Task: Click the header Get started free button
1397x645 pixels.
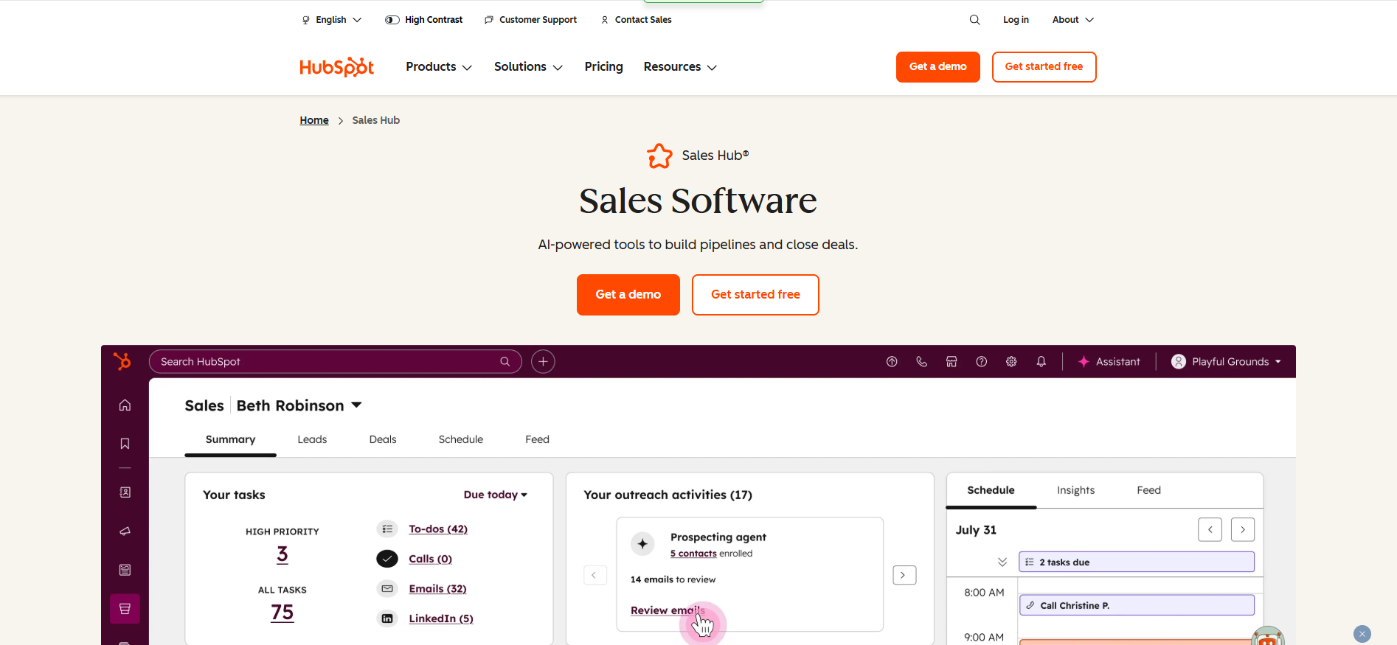Action: click(x=1044, y=67)
